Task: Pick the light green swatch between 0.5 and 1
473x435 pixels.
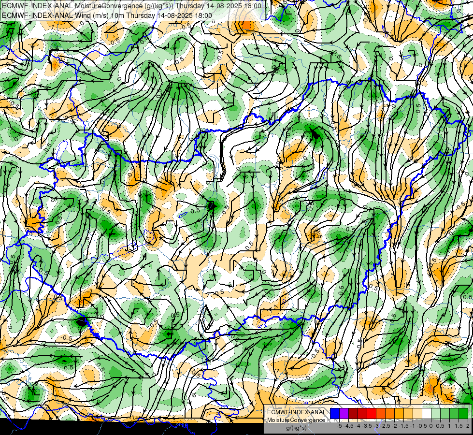Action: tap(445, 413)
